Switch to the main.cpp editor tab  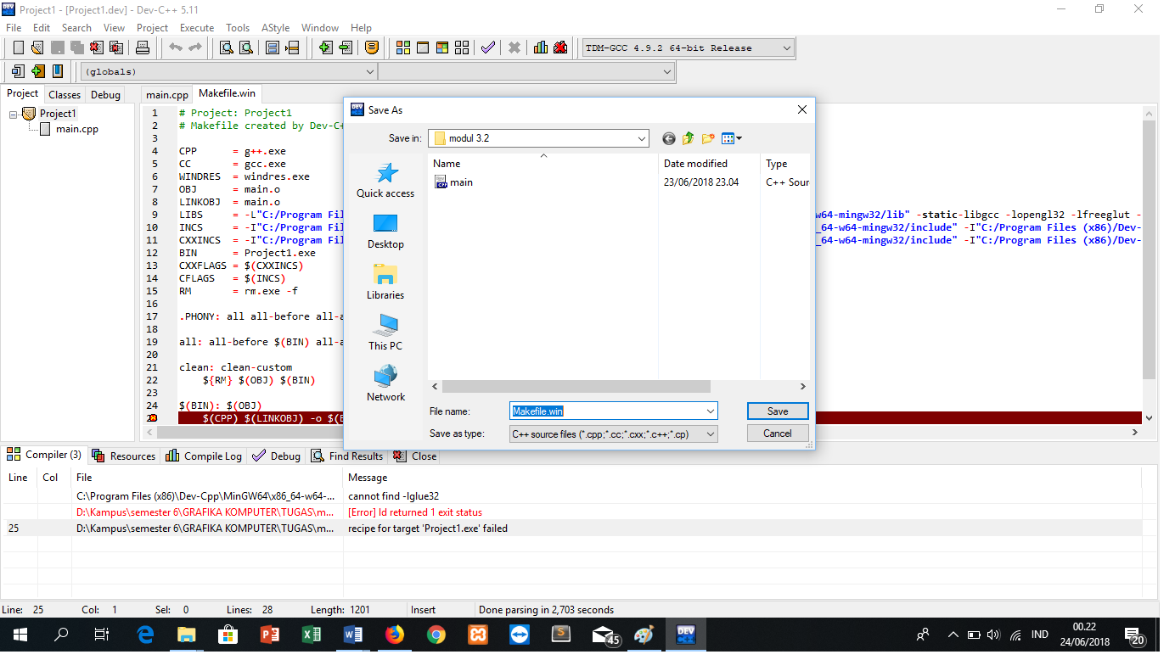pyautogui.click(x=167, y=95)
